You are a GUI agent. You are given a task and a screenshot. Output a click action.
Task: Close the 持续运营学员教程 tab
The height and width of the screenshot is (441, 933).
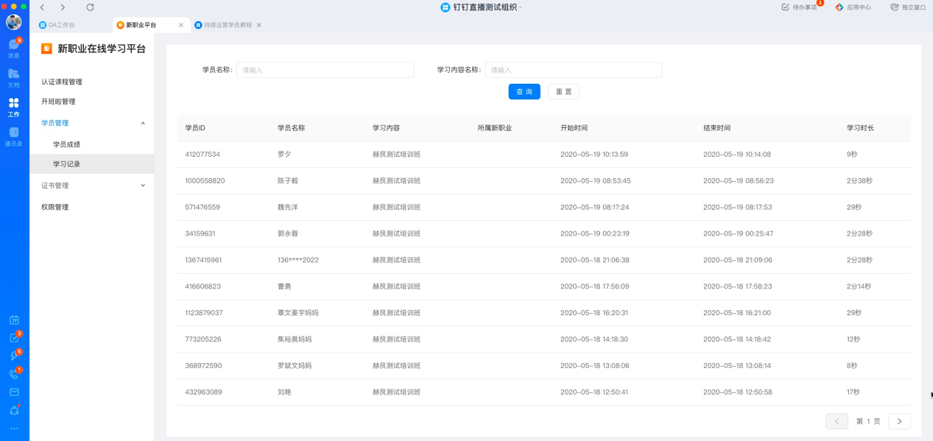tap(259, 25)
